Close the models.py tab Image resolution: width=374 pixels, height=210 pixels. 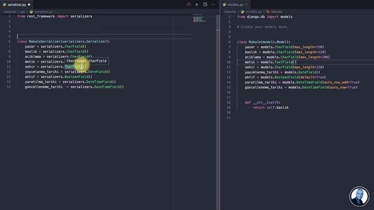247,5
